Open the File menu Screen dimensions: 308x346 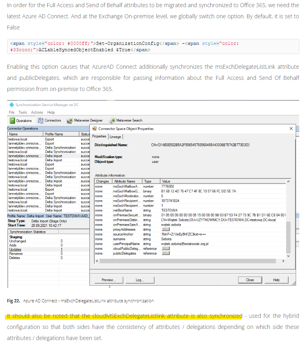click(12, 112)
